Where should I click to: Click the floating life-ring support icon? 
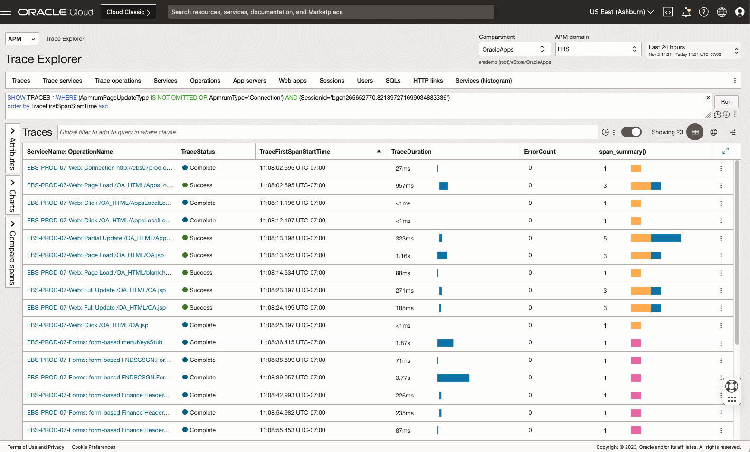click(x=731, y=386)
